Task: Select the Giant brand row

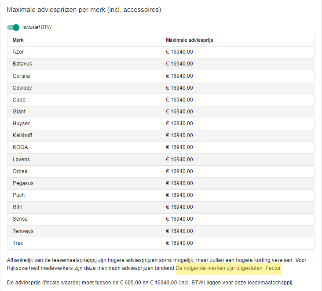Action: pos(161,112)
